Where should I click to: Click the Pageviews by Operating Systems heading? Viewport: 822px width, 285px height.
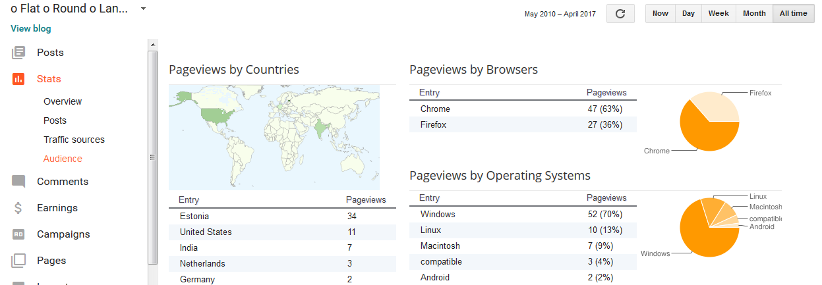[500, 176]
